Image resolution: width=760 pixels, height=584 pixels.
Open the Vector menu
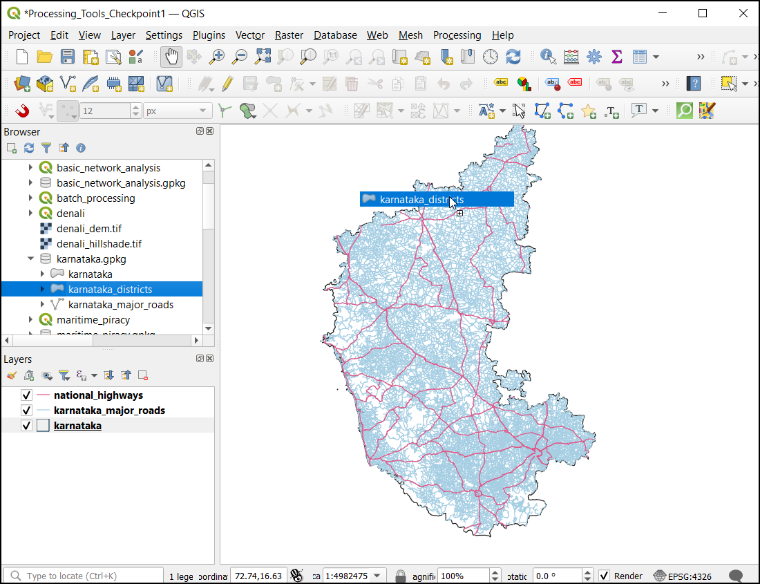click(249, 35)
